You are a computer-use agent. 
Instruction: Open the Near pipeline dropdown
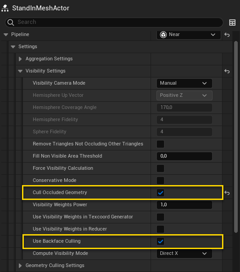pos(189,35)
